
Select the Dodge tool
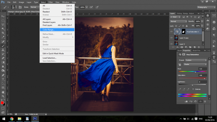(3, 71)
